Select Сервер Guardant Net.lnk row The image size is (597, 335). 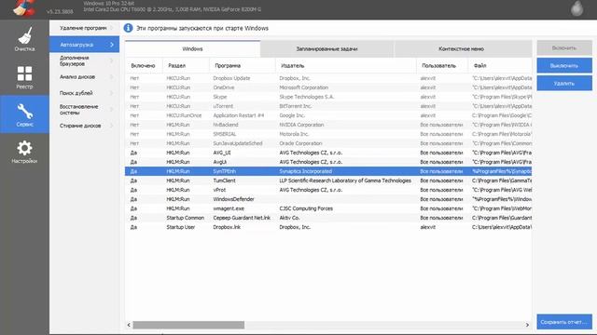click(328, 218)
